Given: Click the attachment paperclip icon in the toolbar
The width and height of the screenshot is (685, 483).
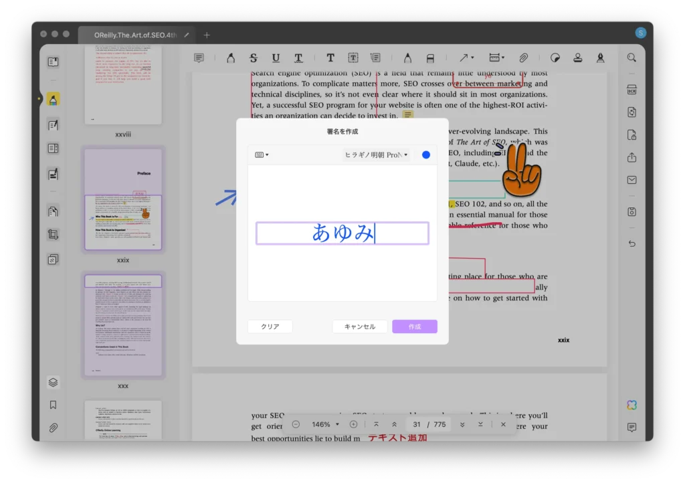Looking at the screenshot, I should (524, 58).
